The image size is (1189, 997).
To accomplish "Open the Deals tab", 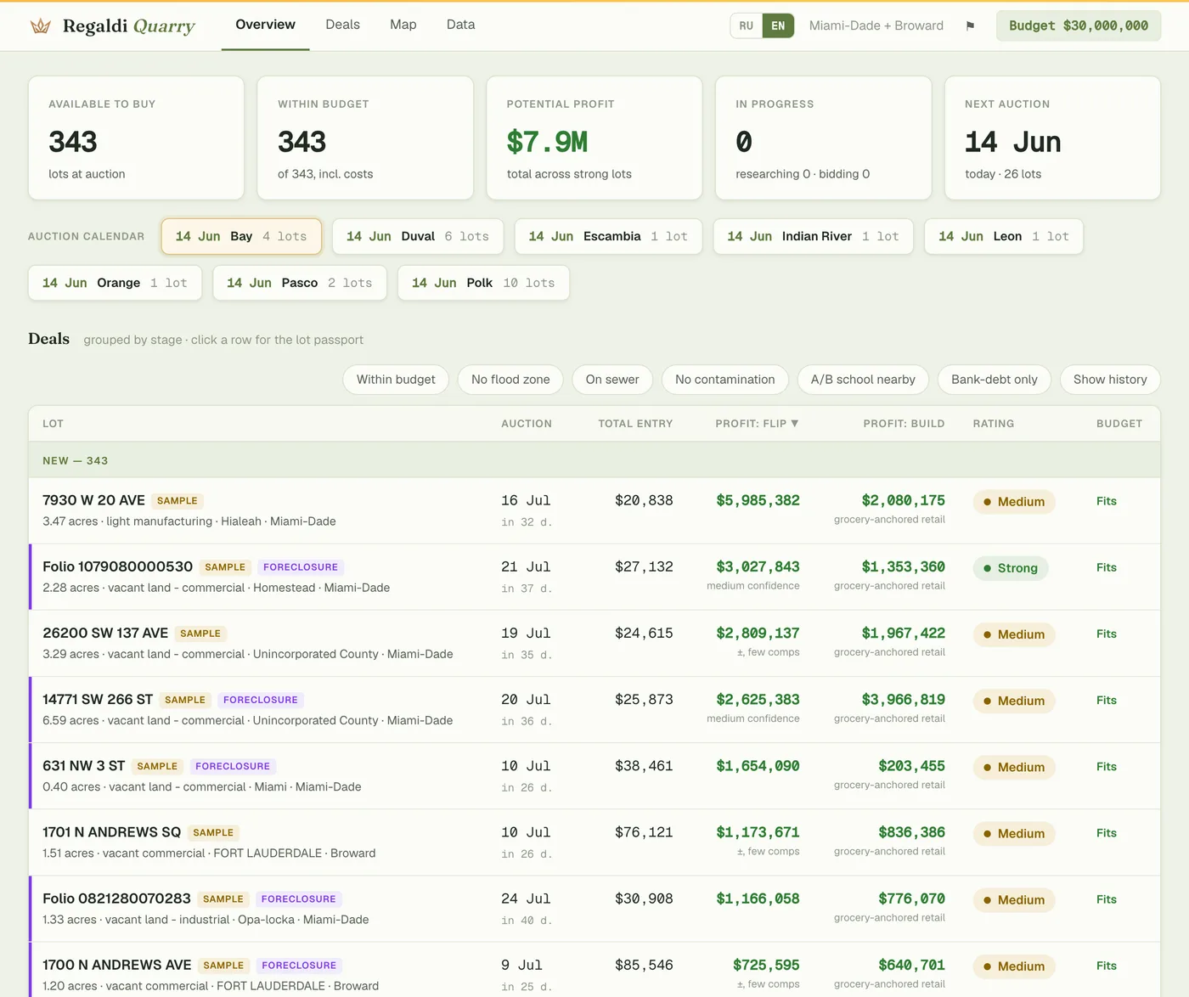I will point(342,25).
